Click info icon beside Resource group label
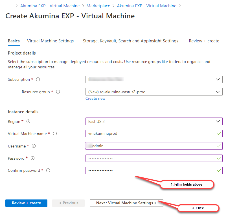 pyautogui.click(x=58, y=92)
